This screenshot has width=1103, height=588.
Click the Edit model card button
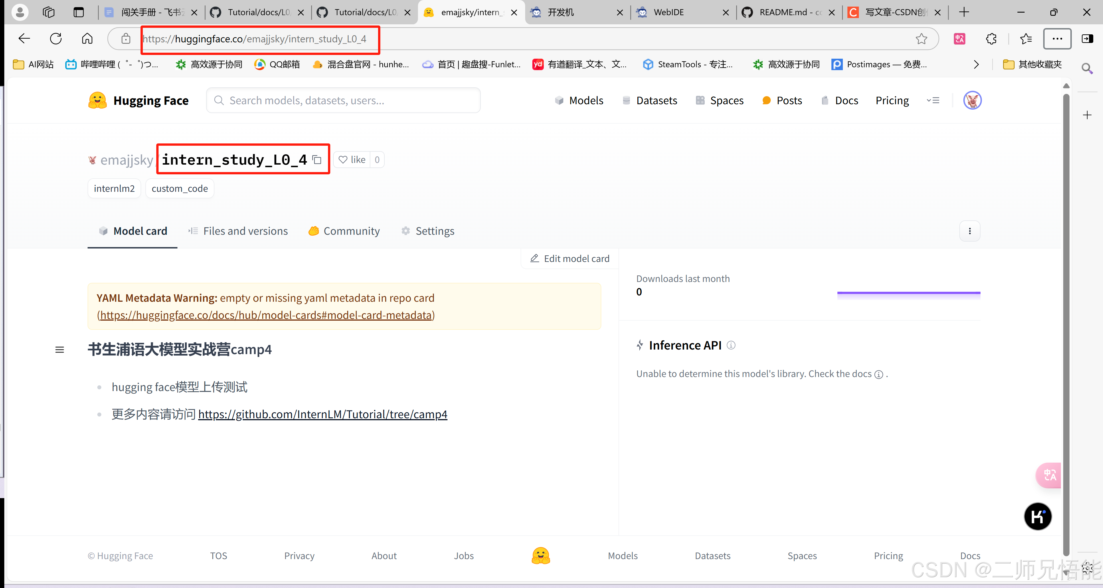pyautogui.click(x=570, y=258)
